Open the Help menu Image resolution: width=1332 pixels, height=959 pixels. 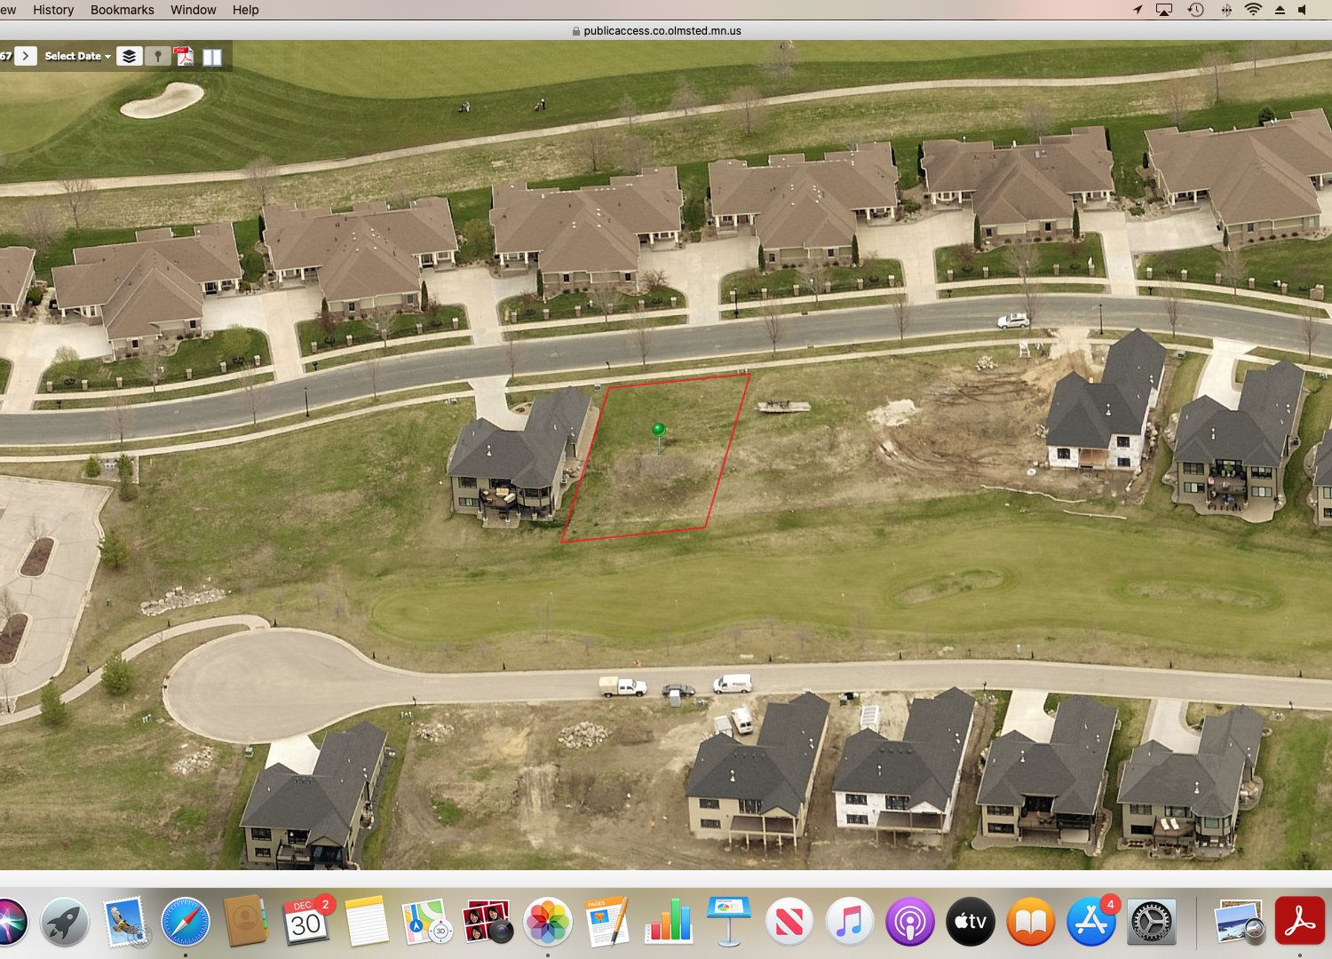pyautogui.click(x=246, y=10)
